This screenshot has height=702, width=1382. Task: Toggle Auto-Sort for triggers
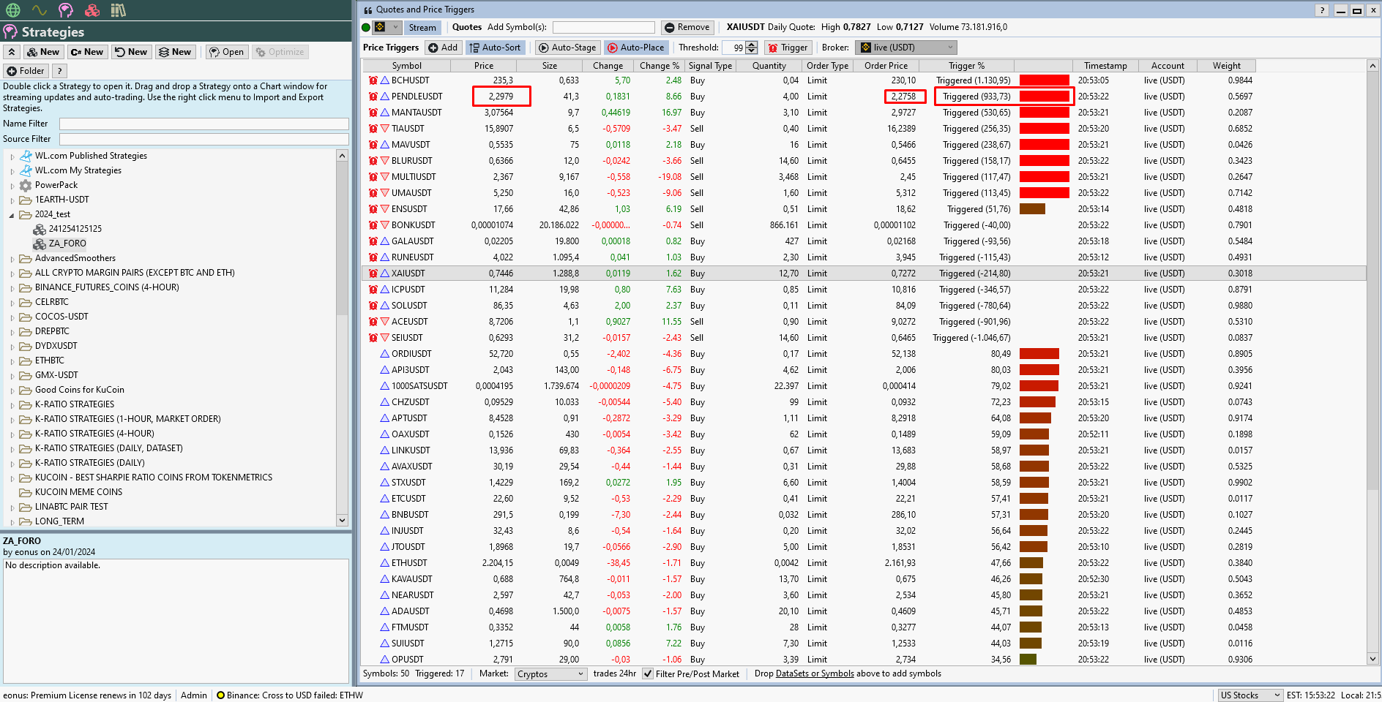coord(495,48)
